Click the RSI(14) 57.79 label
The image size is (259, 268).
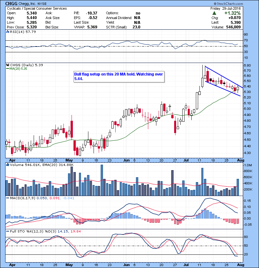[x=23, y=32]
